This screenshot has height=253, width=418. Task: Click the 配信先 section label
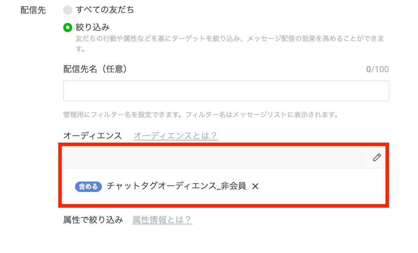(x=33, y=10)
